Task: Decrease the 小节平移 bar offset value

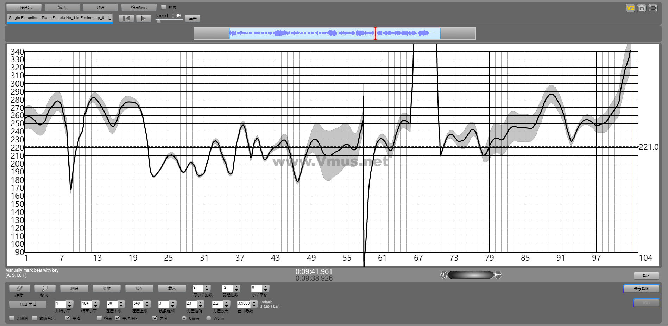Action: (266, 290)
